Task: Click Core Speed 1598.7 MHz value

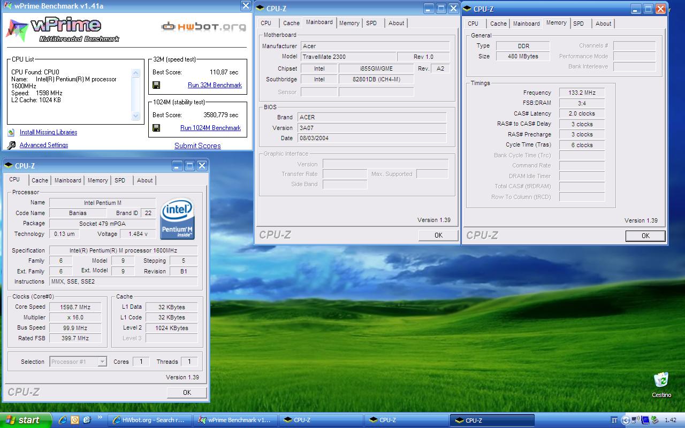Action: (x=75, y=307)
